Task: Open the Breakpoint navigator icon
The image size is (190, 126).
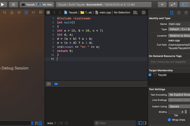Action: point(33,12)
